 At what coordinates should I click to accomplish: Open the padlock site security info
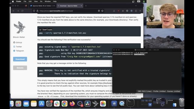click(37, 11)
